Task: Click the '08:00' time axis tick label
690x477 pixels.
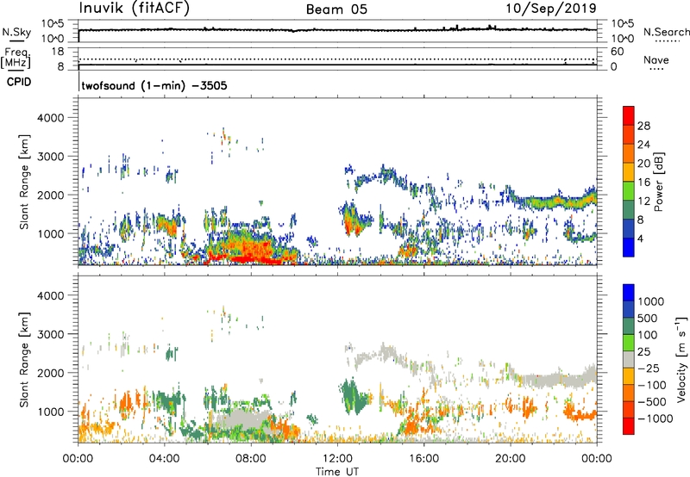Action: point(251,459)
